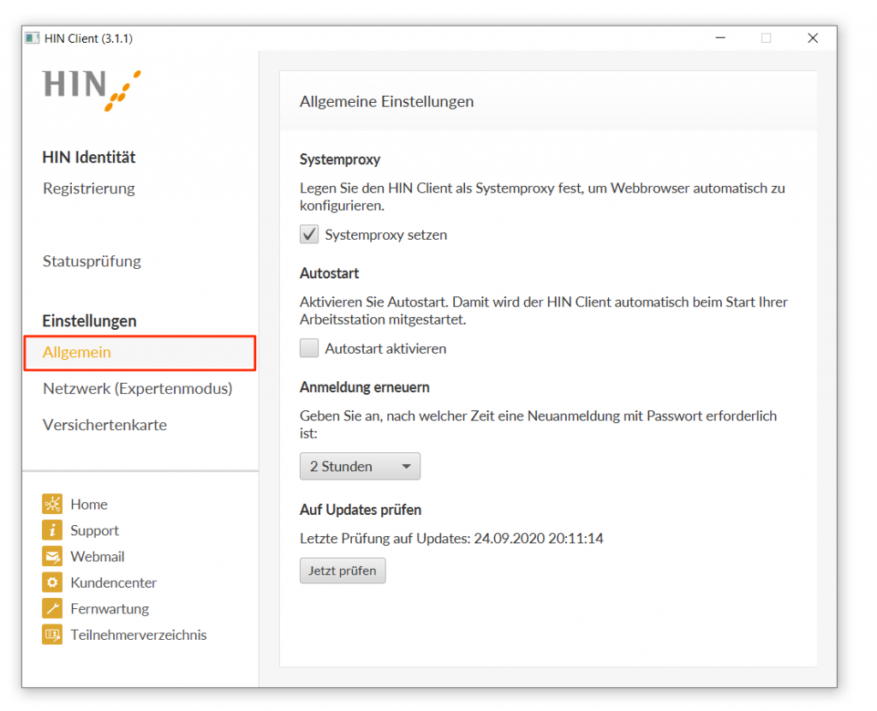Open the Webmail link

(x=98, y=557)
